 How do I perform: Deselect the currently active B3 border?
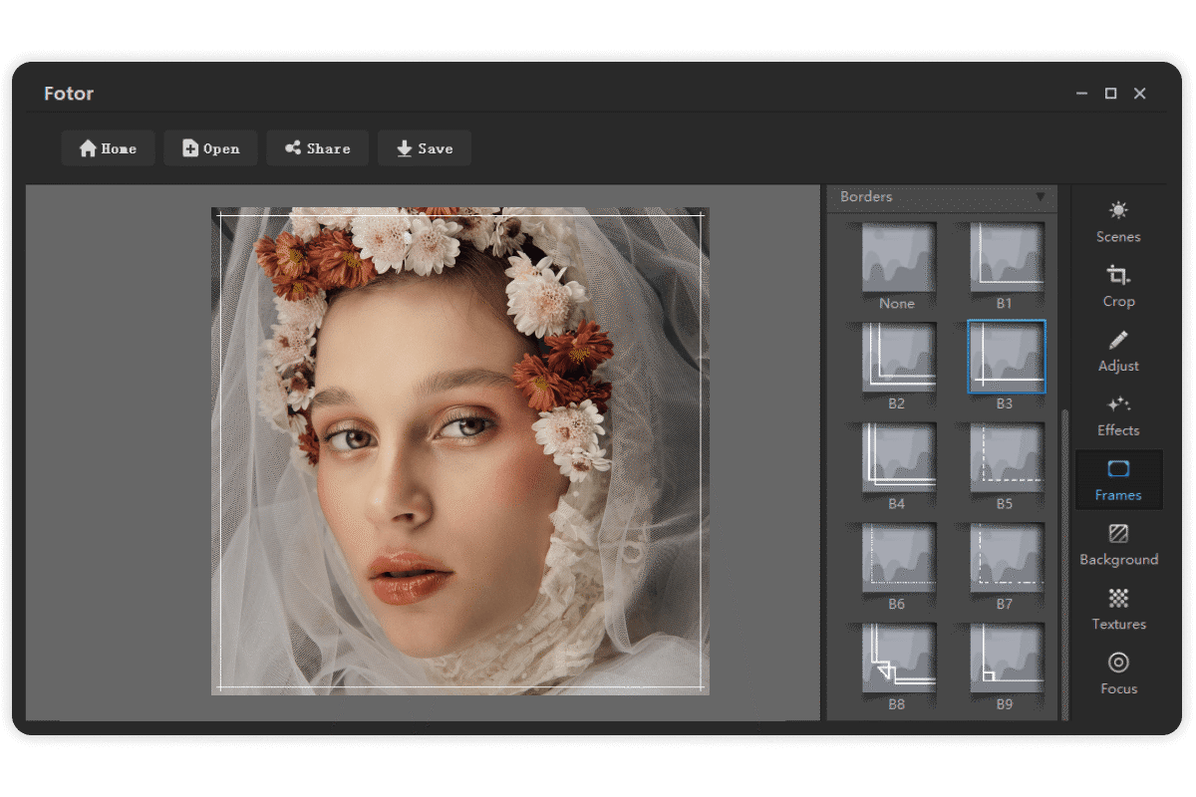(1007, 359)
